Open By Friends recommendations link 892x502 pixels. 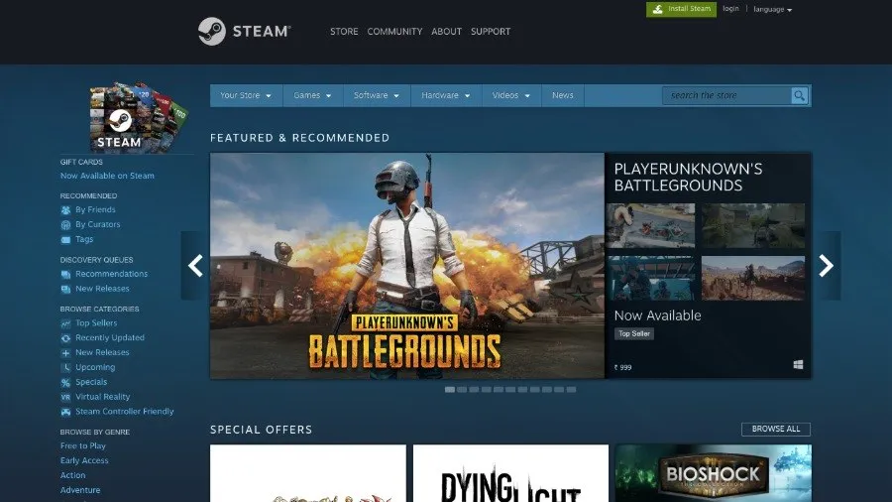coord(95,210)
